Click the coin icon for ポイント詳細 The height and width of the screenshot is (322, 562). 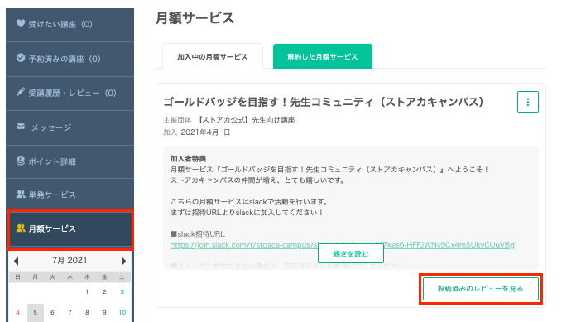(21, 161)
